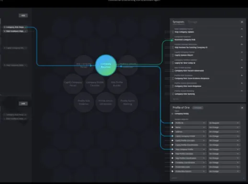Select the Risk Profile Builder node
This screenshot has width=248, height=184.
(117, 84)
